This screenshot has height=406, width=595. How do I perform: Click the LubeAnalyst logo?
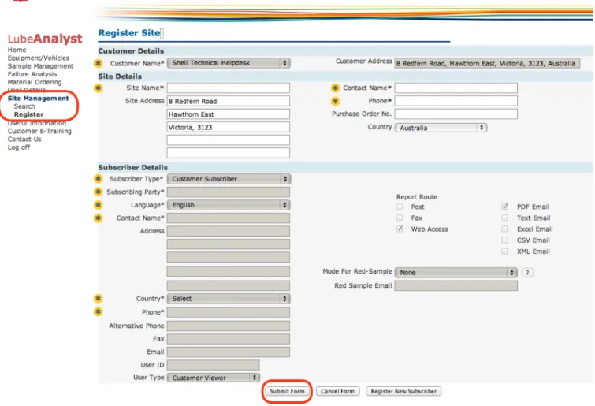(45, 39)
